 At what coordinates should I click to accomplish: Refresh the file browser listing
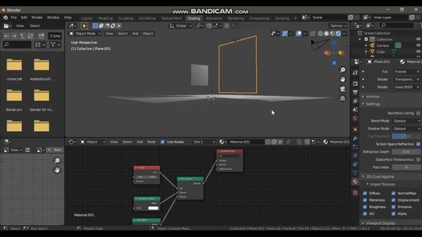(30, 36)
